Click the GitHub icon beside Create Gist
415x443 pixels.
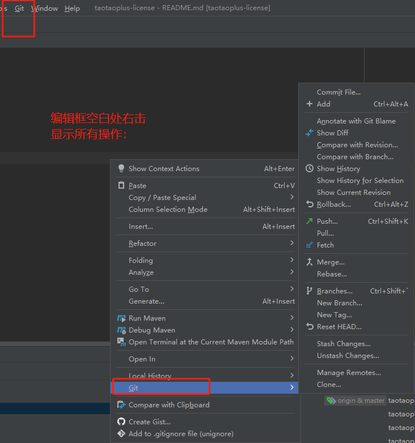coord(121,421)
